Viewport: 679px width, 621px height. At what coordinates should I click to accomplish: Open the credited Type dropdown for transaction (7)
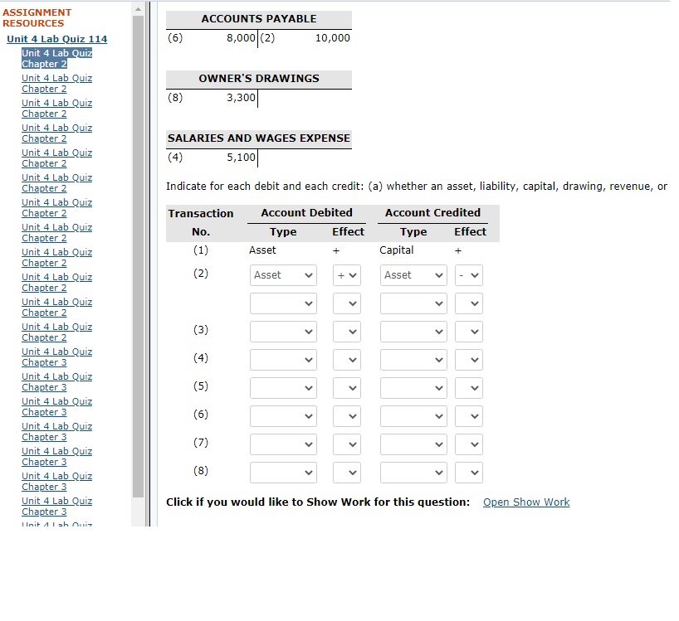pos(413,444)
